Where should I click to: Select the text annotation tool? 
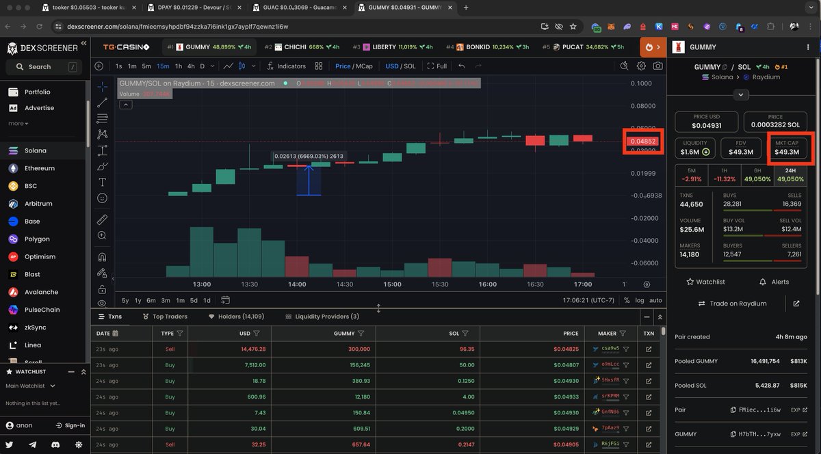click(102, 182)
